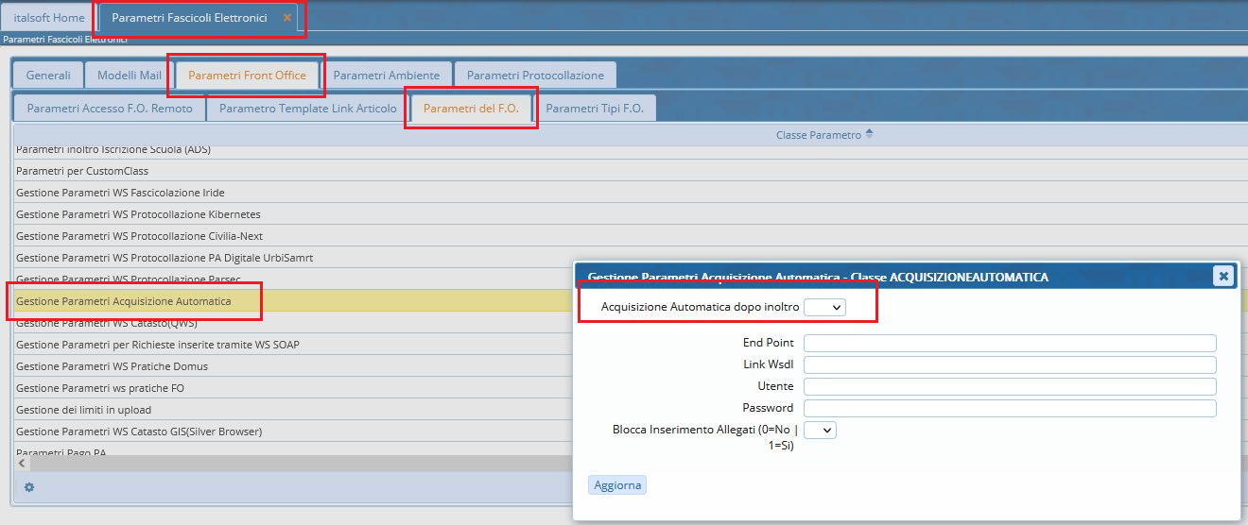The width and height of the screenshot is (1248, 525).
Task: Open the Generali tab
Action: (x=48, y=76)
